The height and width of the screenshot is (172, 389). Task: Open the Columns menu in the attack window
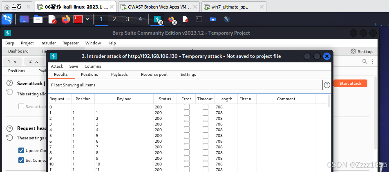[x=93, y=66]
